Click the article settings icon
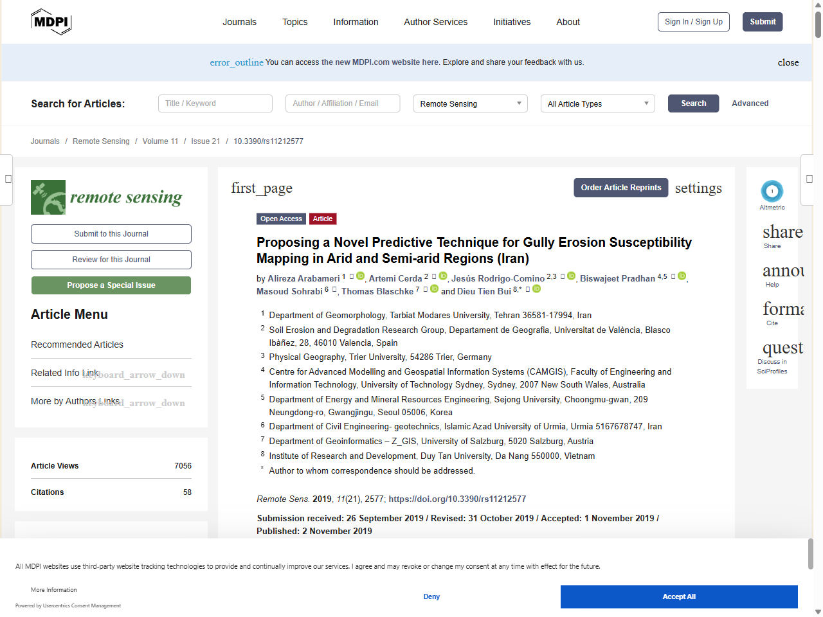This screenshot has width=823, height=617. (698, 188)
